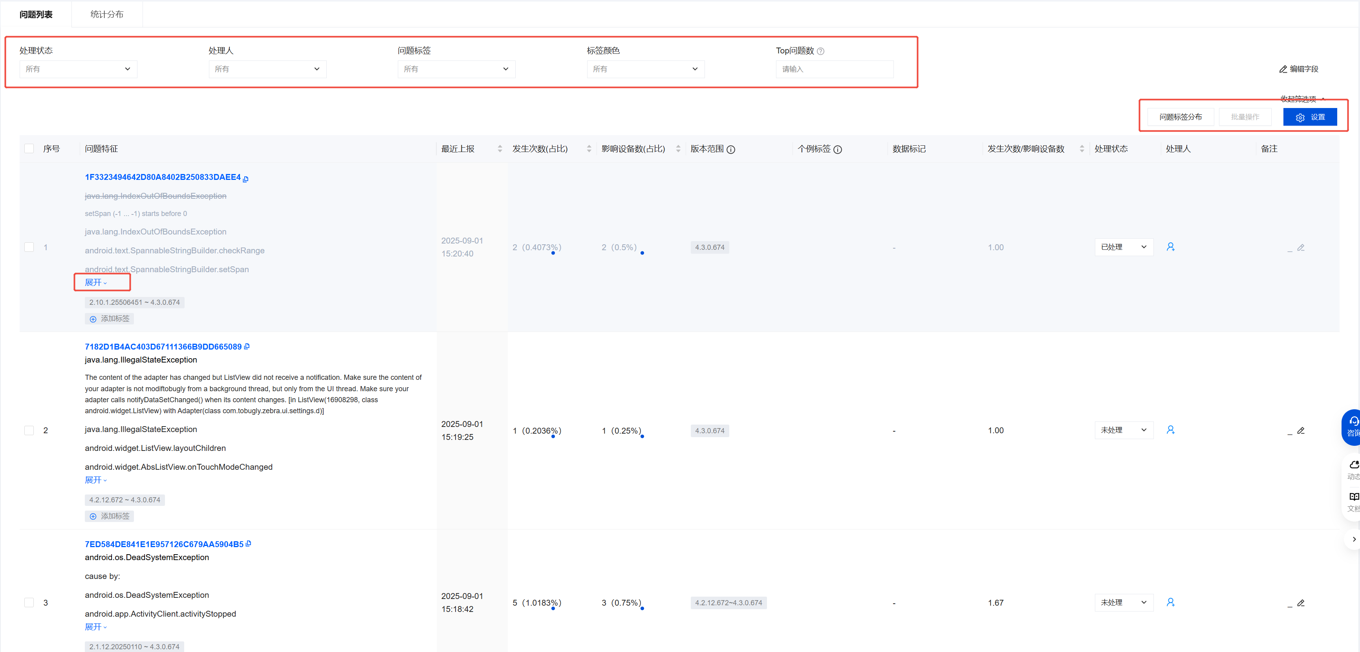Toggle select-all checkbox in table header
Image resolution: width=1360 pixels, height=652 pixels.
[29, 149]
